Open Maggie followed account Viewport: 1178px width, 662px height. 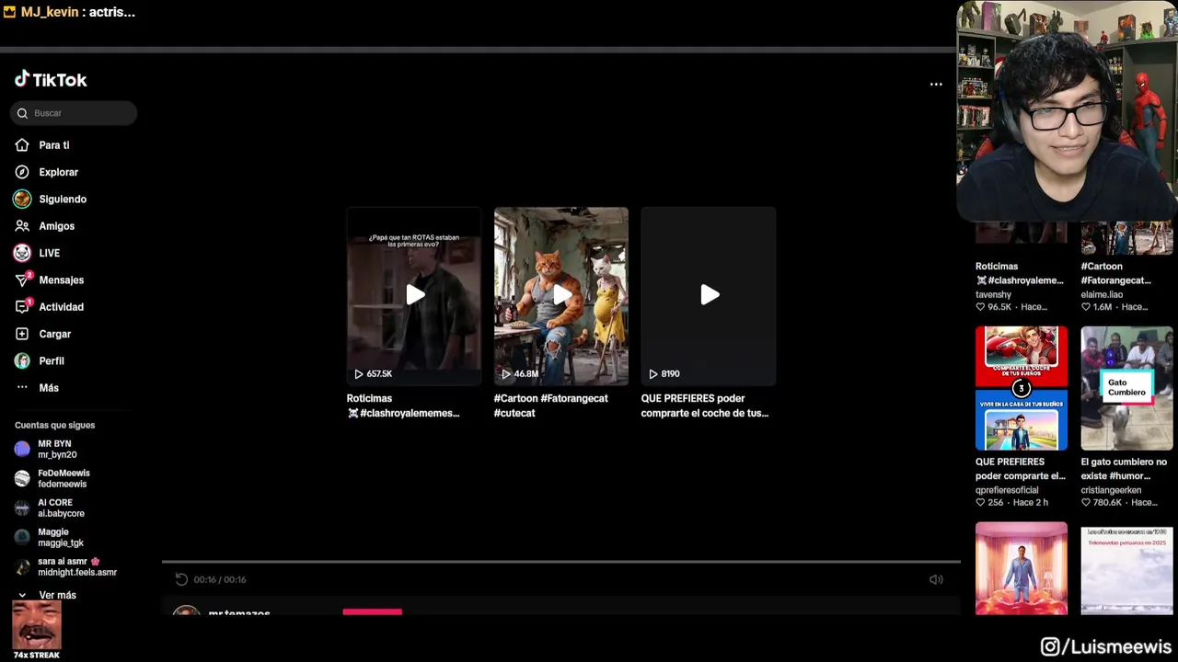pyautogui.click(x=61, y=537)
